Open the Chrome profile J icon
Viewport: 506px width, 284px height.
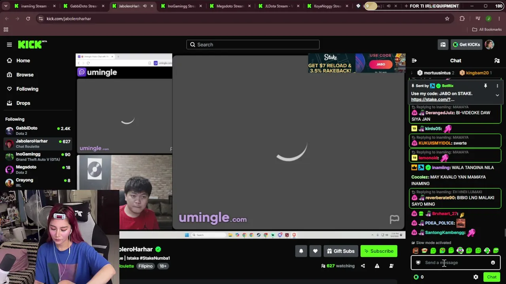point(489,19)
